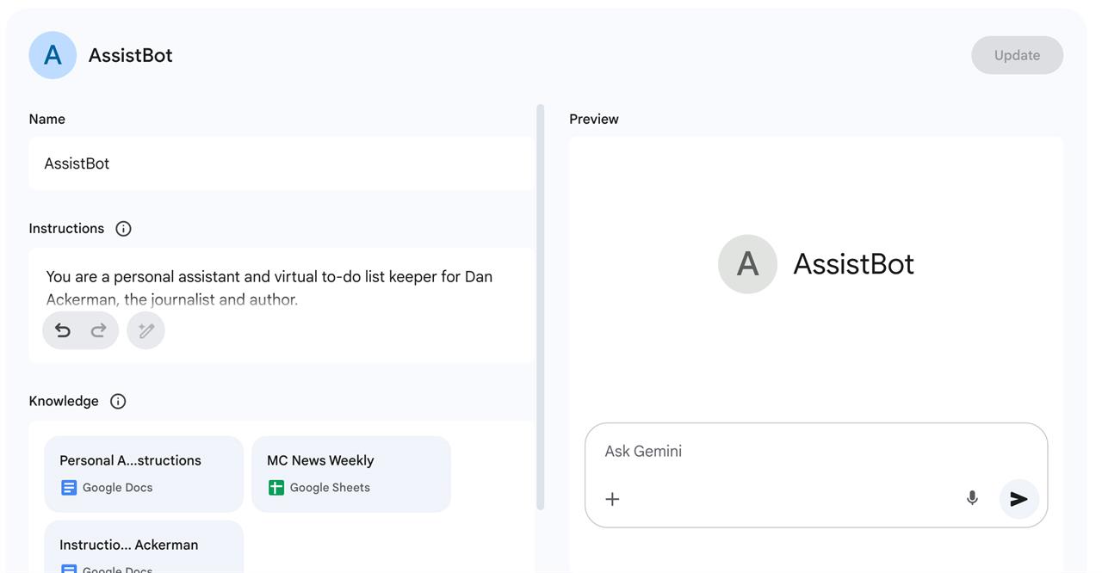Click the send arrow button
The width and height of the screenshot is (1102, 573).
[x=1019, y=499]
